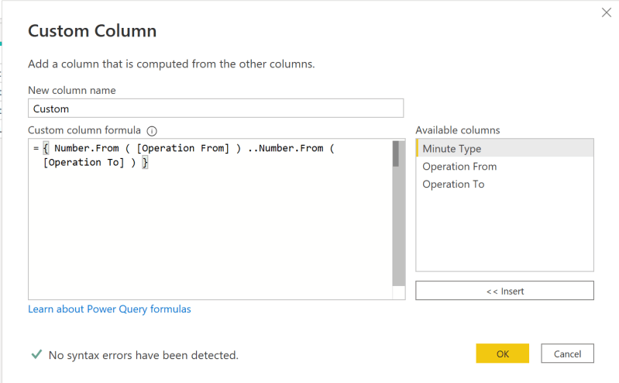Close the Custom Column dialog
The width and height of the screenshot is (619, 383).
pyautogui.click(x=607, y=12)
